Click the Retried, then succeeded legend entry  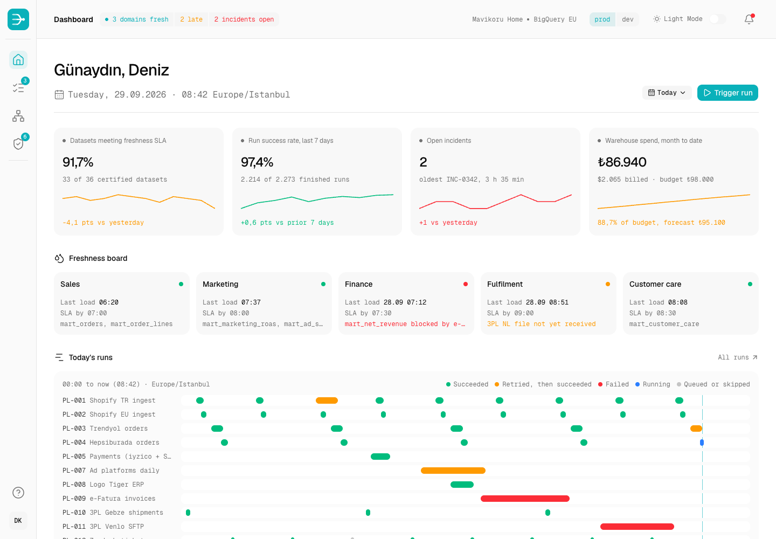pos(543,384)
